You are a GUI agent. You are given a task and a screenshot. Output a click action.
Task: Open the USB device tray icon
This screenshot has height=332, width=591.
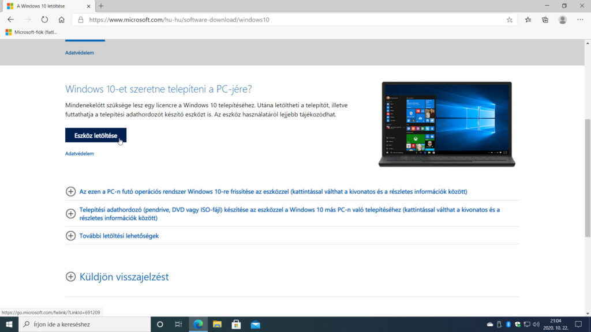coord(499,324)
